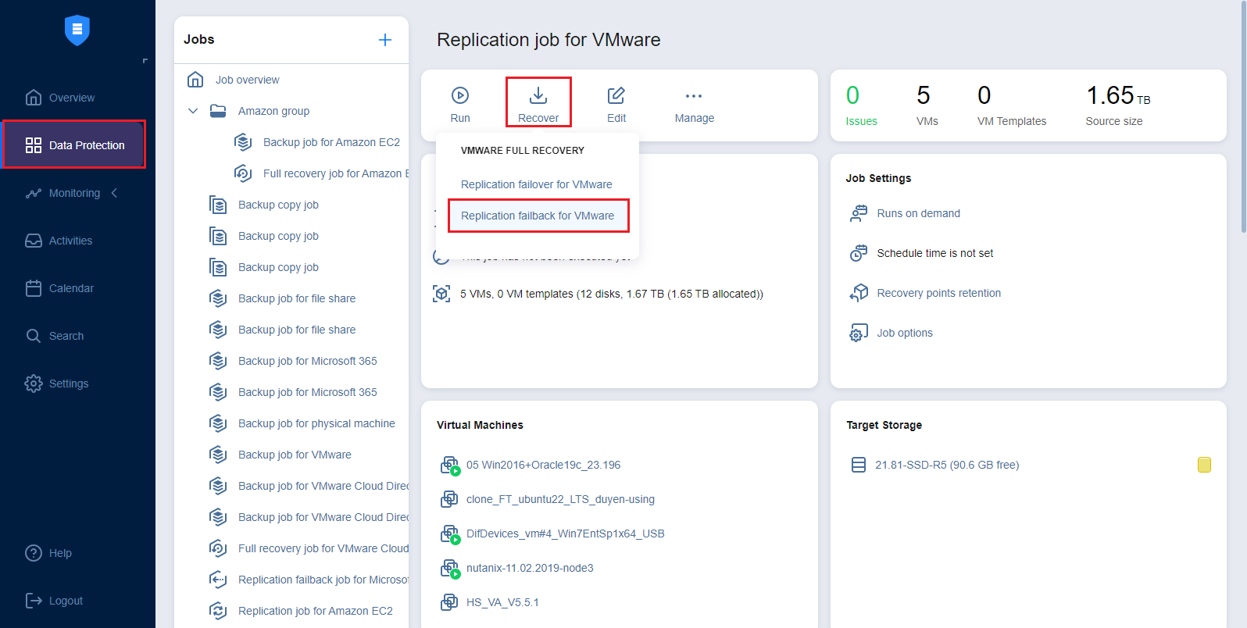1247x628 pixels.
Task: Select Replication failover for VMware
Action: click(x=536, y=184)
